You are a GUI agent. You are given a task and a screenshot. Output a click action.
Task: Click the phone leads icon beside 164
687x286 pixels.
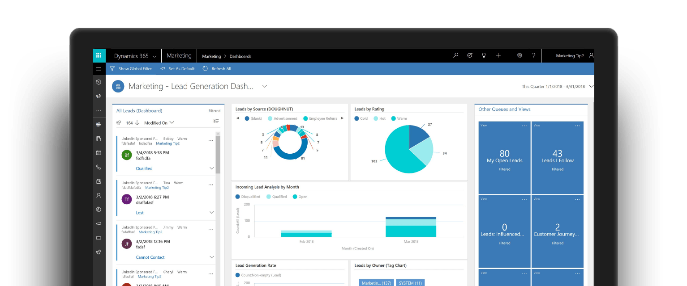119,123
